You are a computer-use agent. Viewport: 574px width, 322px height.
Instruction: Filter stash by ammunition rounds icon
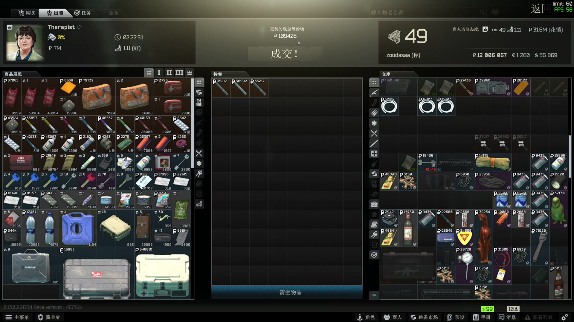[374, 113]
